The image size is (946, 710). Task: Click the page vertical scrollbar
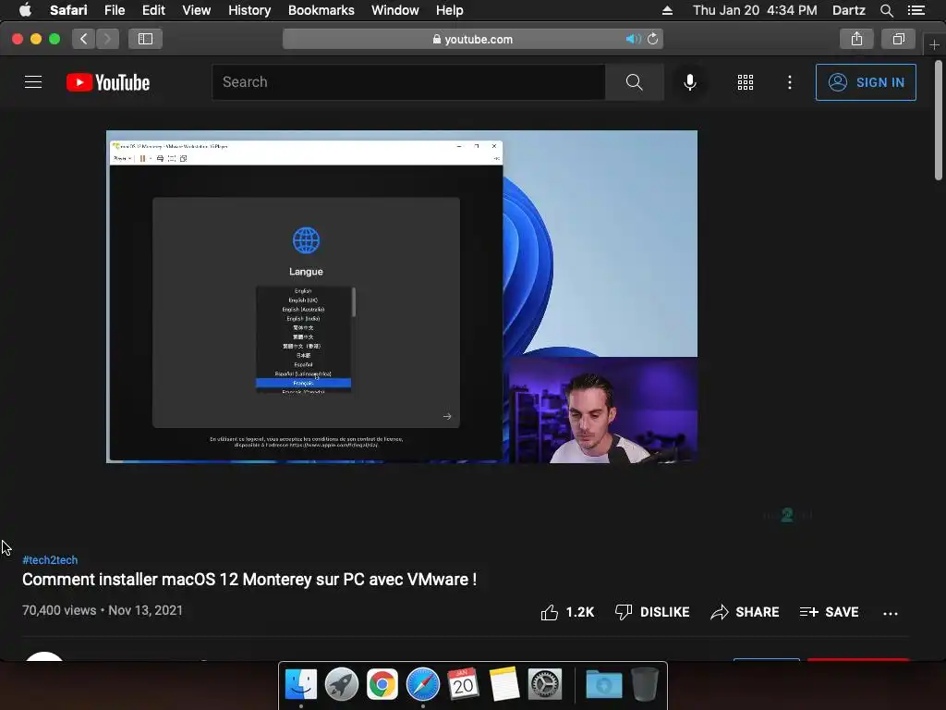coord(939,119)
